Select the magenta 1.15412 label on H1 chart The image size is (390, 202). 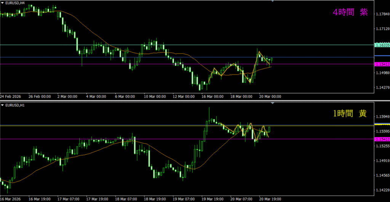pos(382,139)
